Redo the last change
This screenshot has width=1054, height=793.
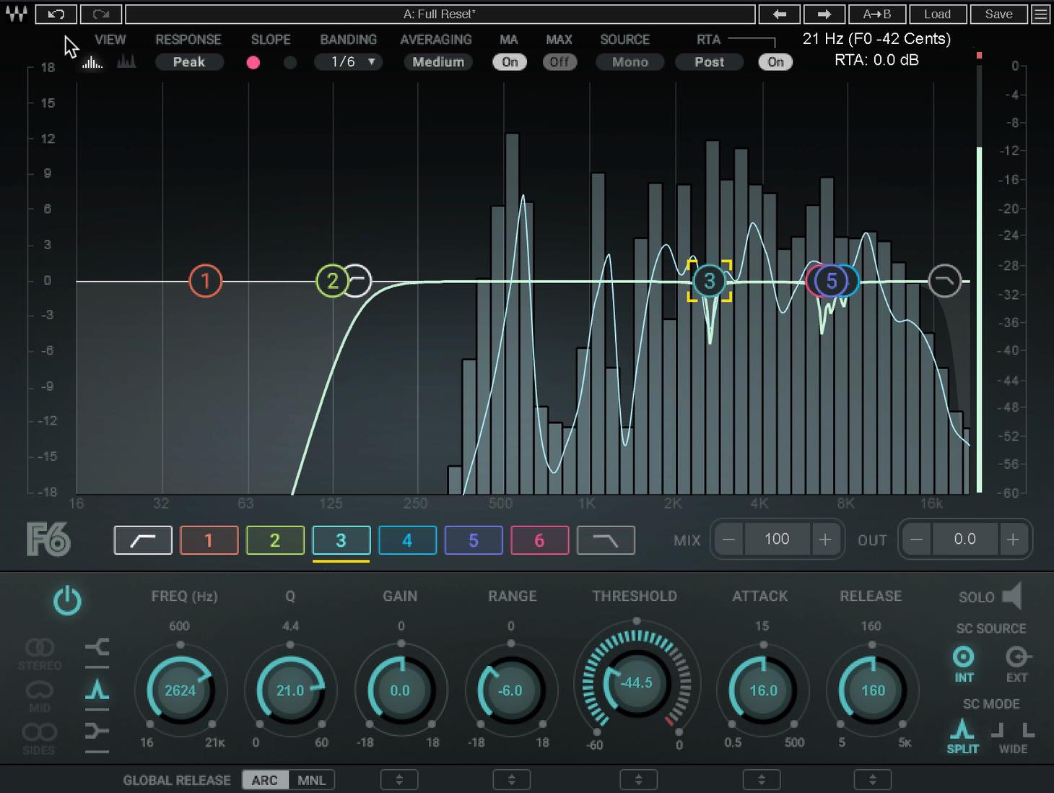tap(100, 14)
